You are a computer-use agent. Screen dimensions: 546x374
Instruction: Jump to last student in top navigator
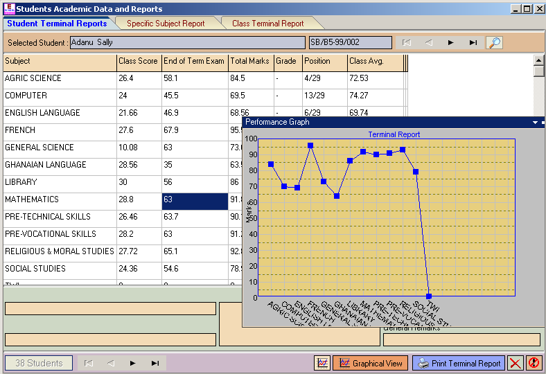(x=473, y=42)
